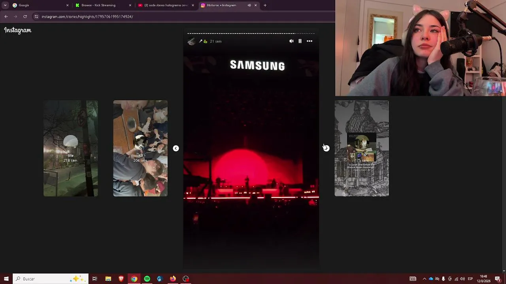This screenshot has width=506, height=284.
Task: Open the network Wi-Fi settings flyout
Action: [x=456, y=279]
